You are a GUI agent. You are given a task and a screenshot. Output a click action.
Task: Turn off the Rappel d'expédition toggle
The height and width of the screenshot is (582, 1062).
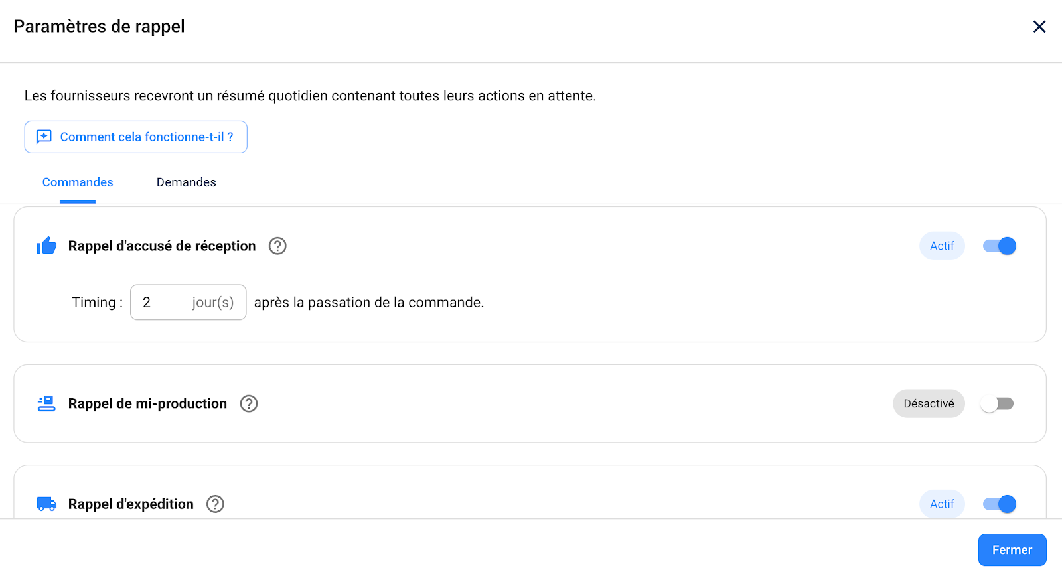point(998,504)
